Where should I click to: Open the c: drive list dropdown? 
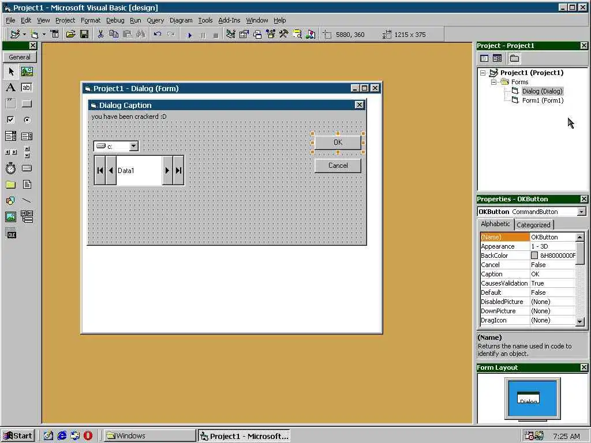(x=133, y=146)
